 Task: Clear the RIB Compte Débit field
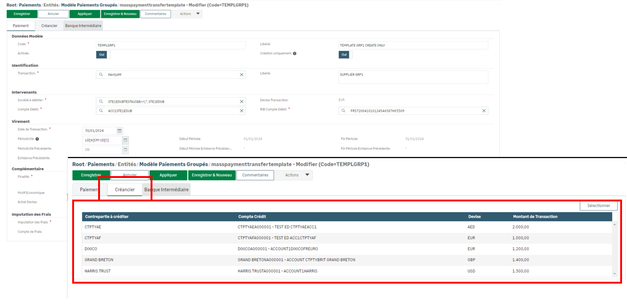484,111
